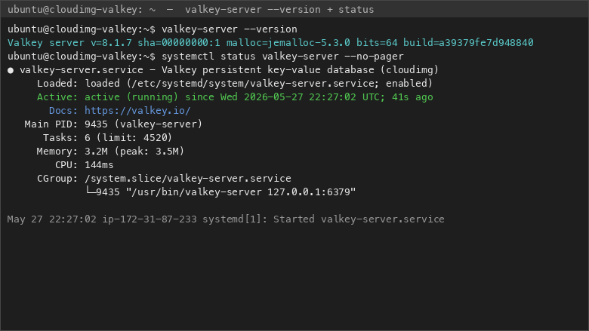The height and width of the screenshot is (331, 589).
Task: Click the 'active (running)' status text
Action: pos(131,97)
